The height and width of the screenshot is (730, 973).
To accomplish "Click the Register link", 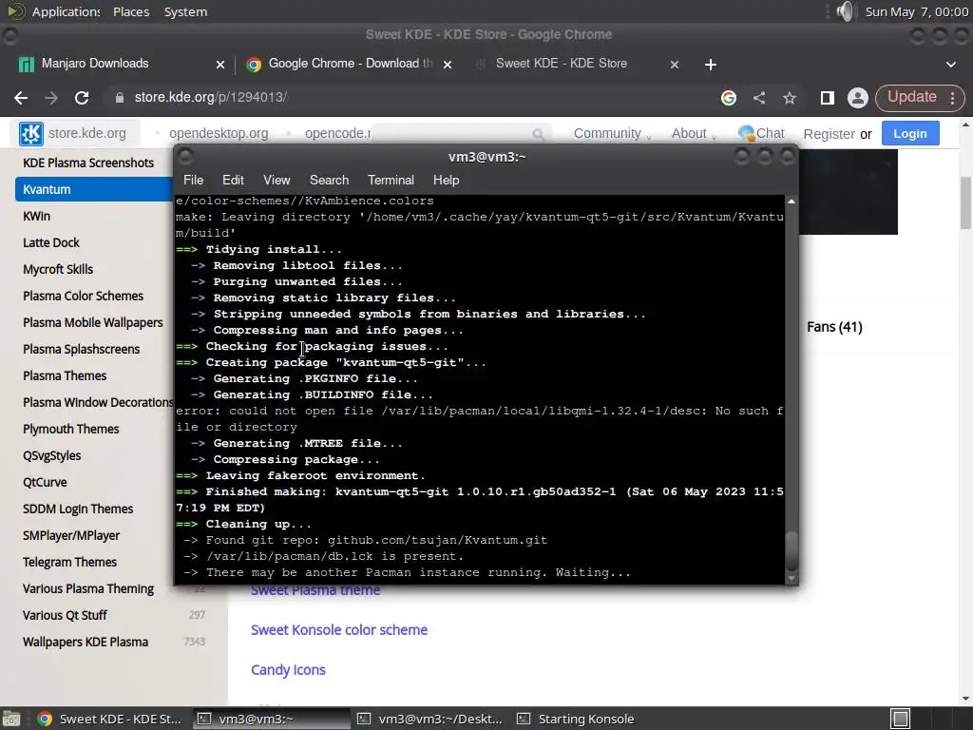I will coord(829,134).
